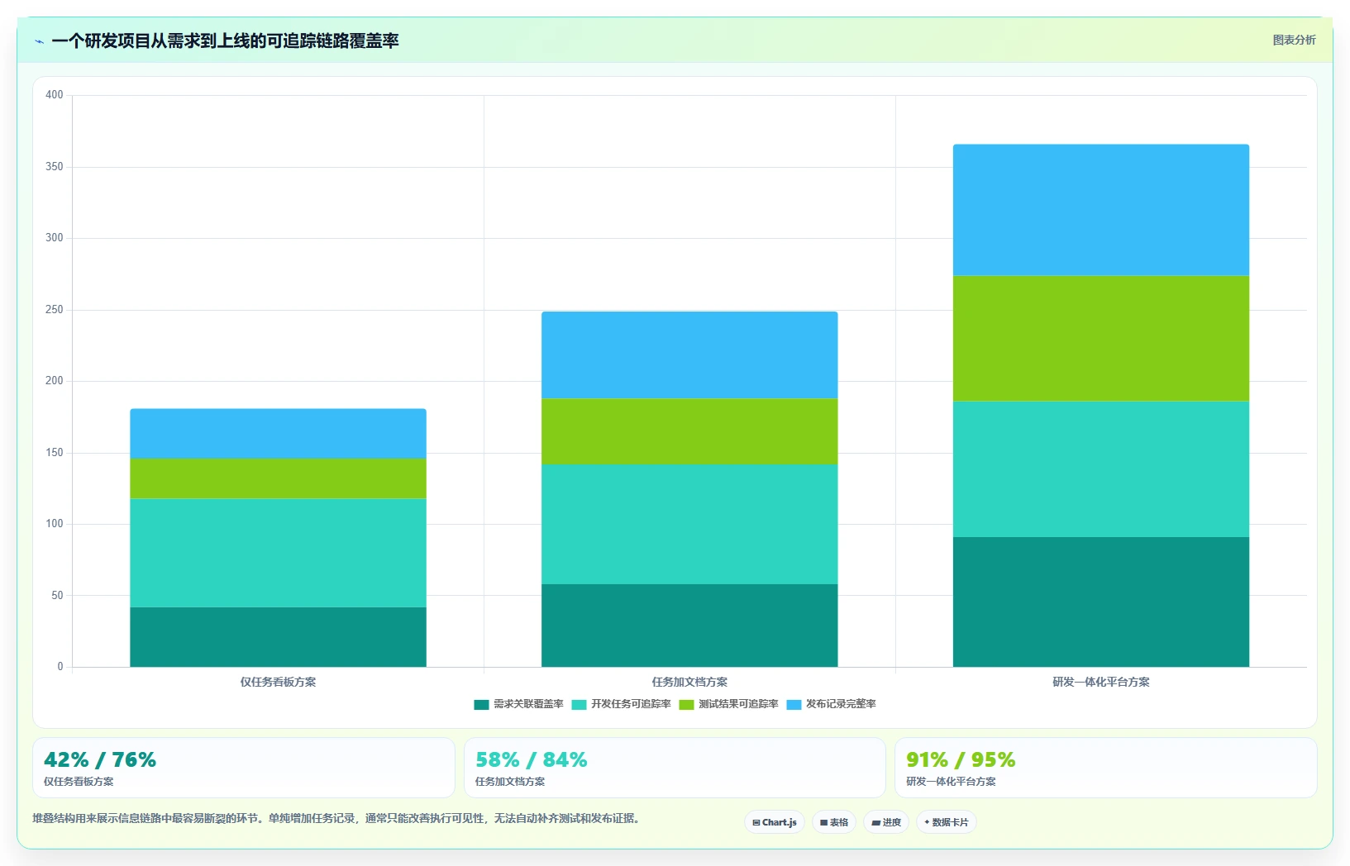Click the 250 y-axis tick label
This screenshot has height=866, width=1350.
click(x=55, y=310)
